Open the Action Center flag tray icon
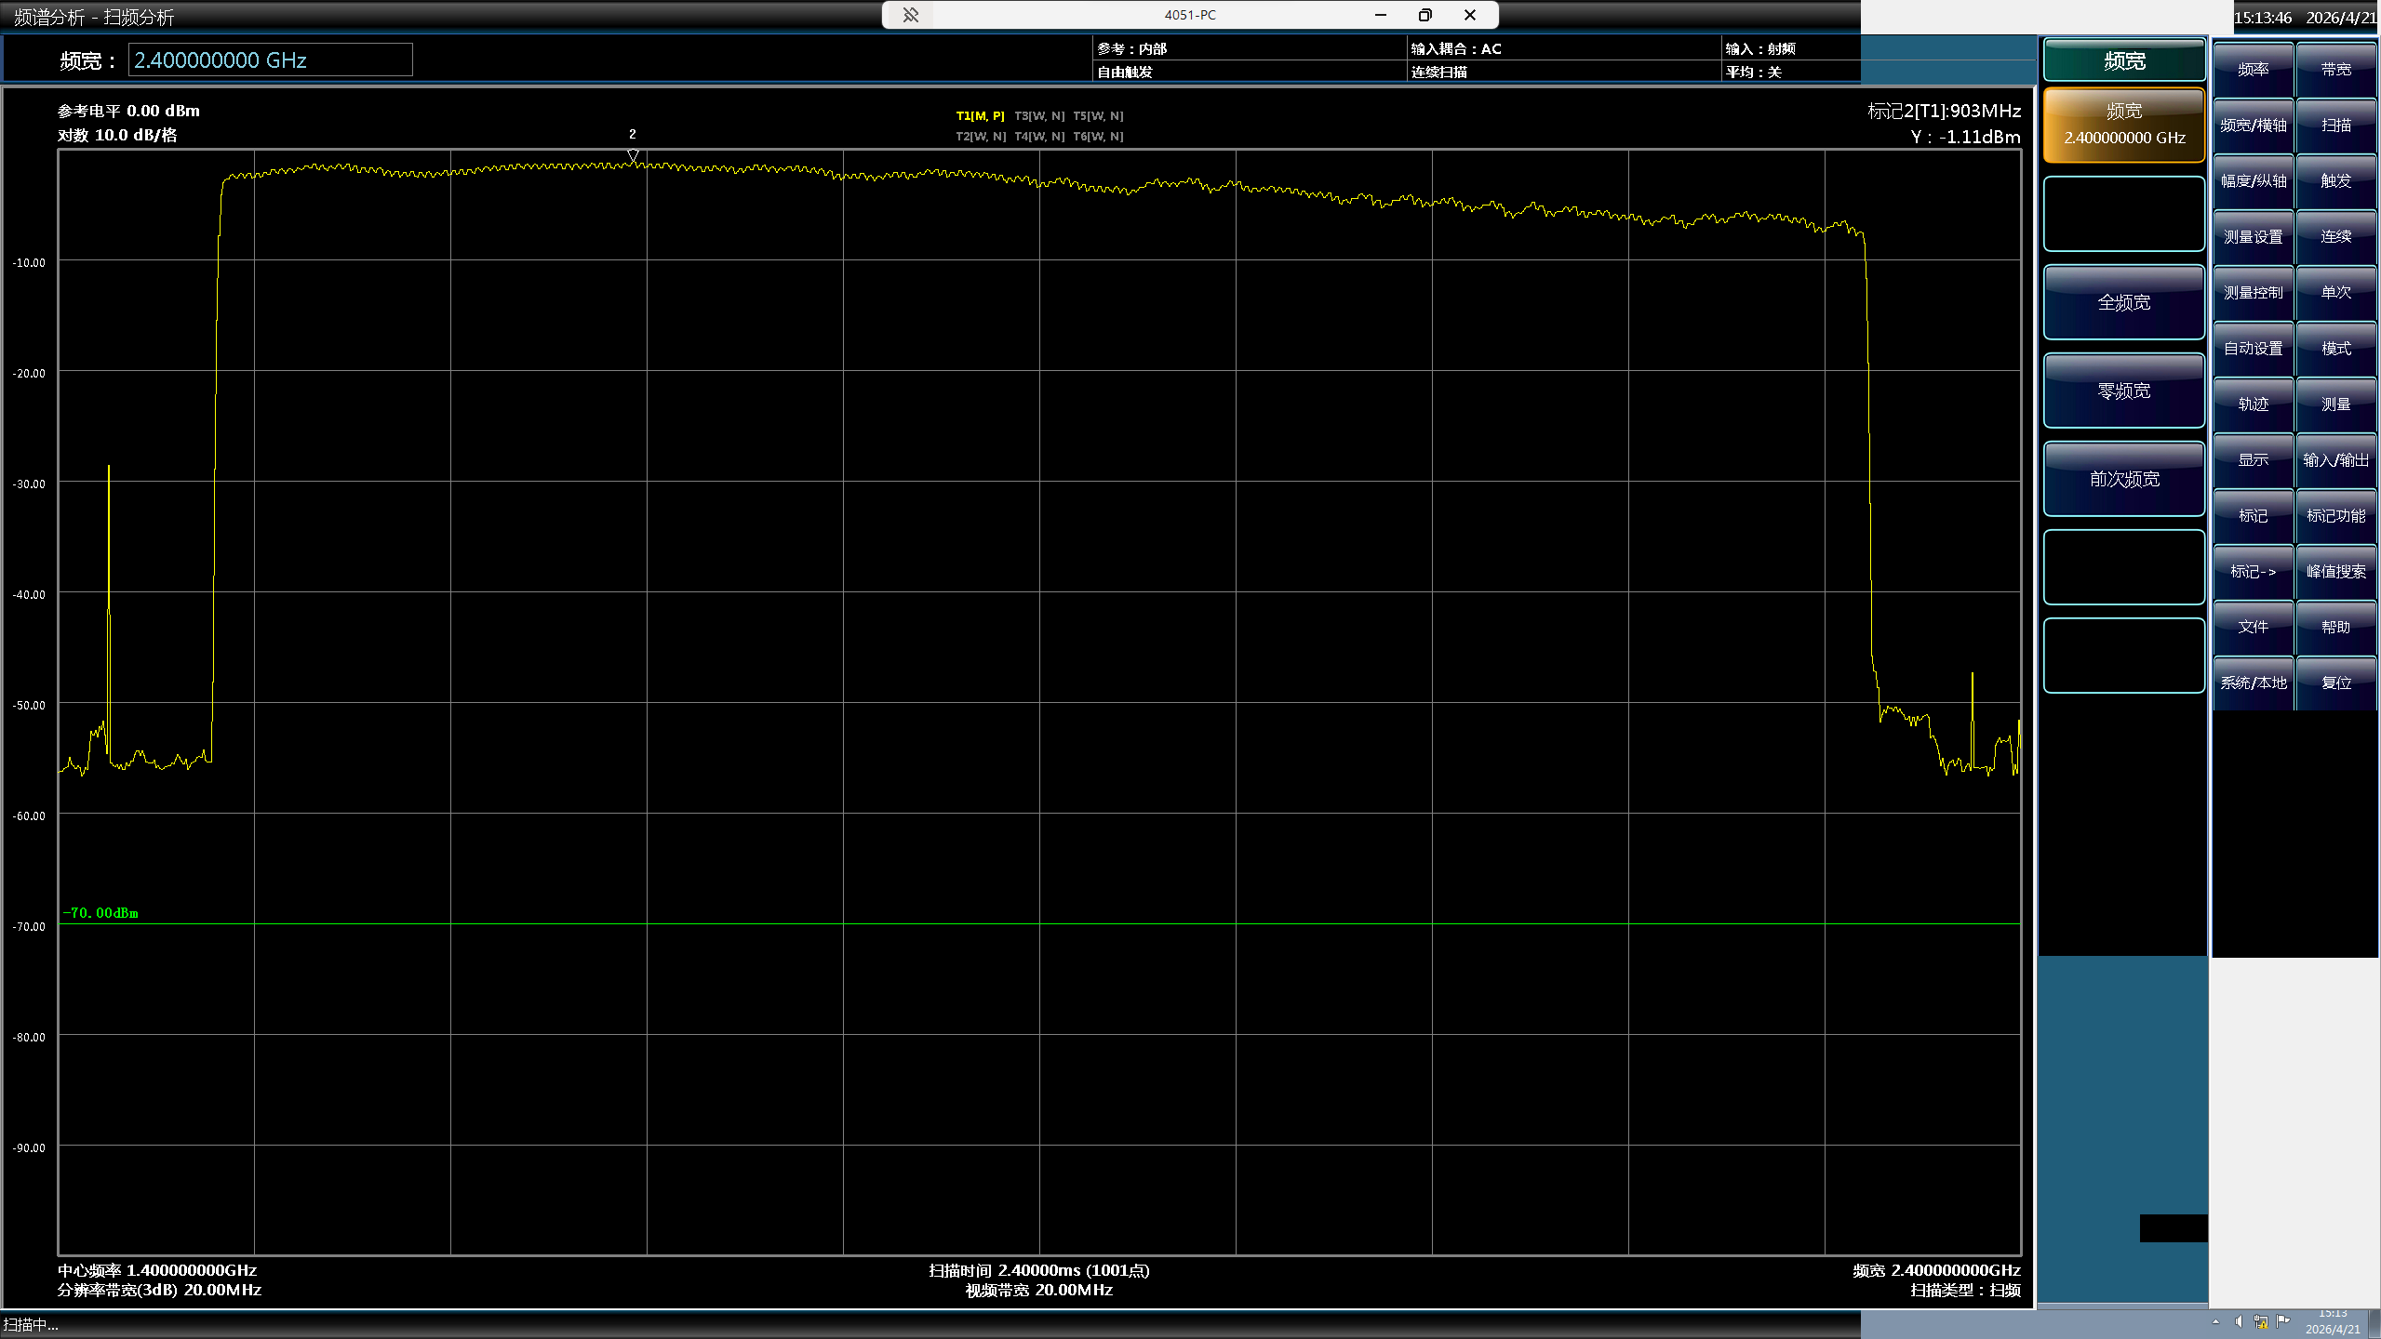2381x1339 pixels. point(2282,1321)
